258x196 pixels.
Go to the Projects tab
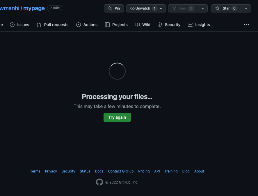pos(116,25)
